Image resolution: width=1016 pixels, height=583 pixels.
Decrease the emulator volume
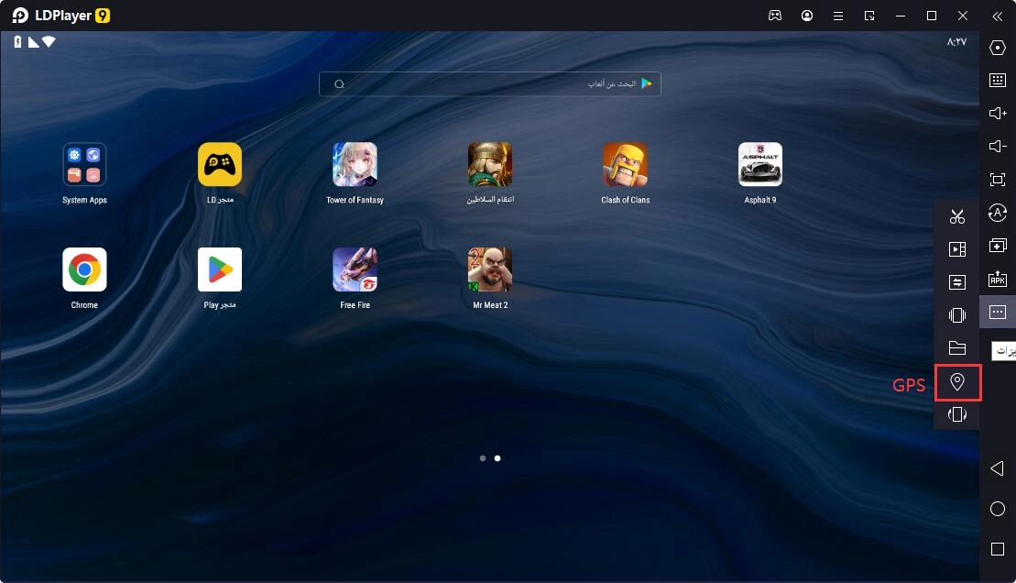pyautogui.click(x=998, y=147)
